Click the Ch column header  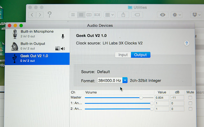[x=73, y=92]
